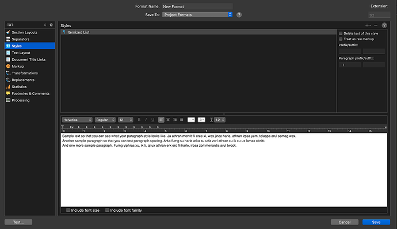Open Helvetica font family dropdown
This screenshot has width=397, height=229.
[77, 120]
